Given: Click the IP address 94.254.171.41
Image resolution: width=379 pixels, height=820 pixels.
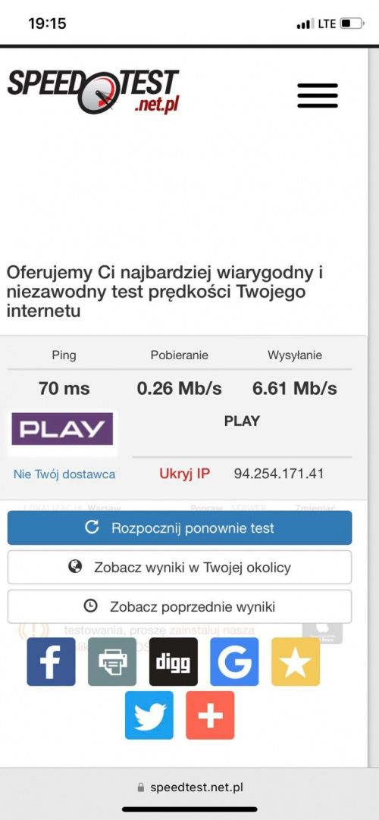Looking at the screenshot, I should 279,474.
